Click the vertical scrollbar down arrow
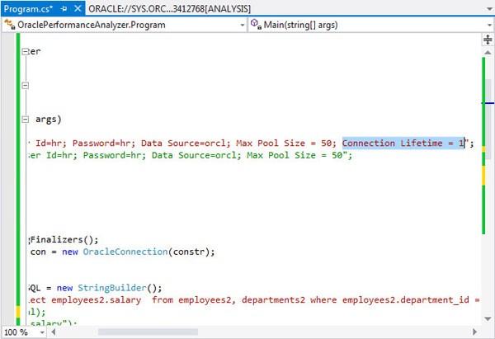Viewport: 495px width, 339px height. click(488, 319)
